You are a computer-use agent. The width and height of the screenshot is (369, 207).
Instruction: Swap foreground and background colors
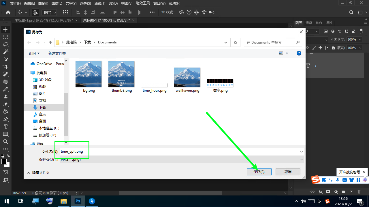(8, 156)
